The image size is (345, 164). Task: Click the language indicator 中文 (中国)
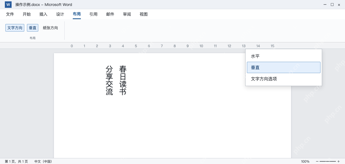(x=43, y=161)
